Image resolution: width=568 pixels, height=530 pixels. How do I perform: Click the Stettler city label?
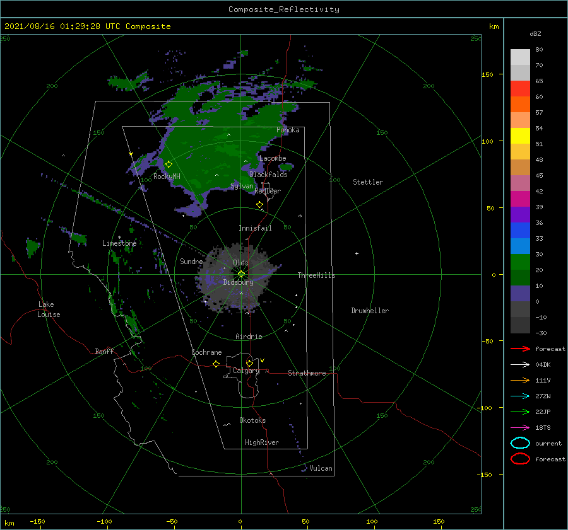point(368,182)
